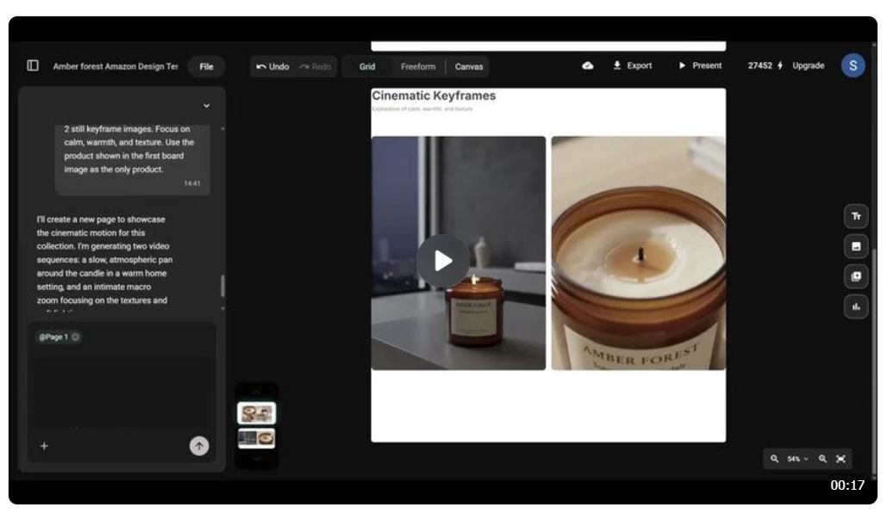The width and height of the screenshot is (893, 519).
Task: Click the Redo button
Action: pos(315,66)
